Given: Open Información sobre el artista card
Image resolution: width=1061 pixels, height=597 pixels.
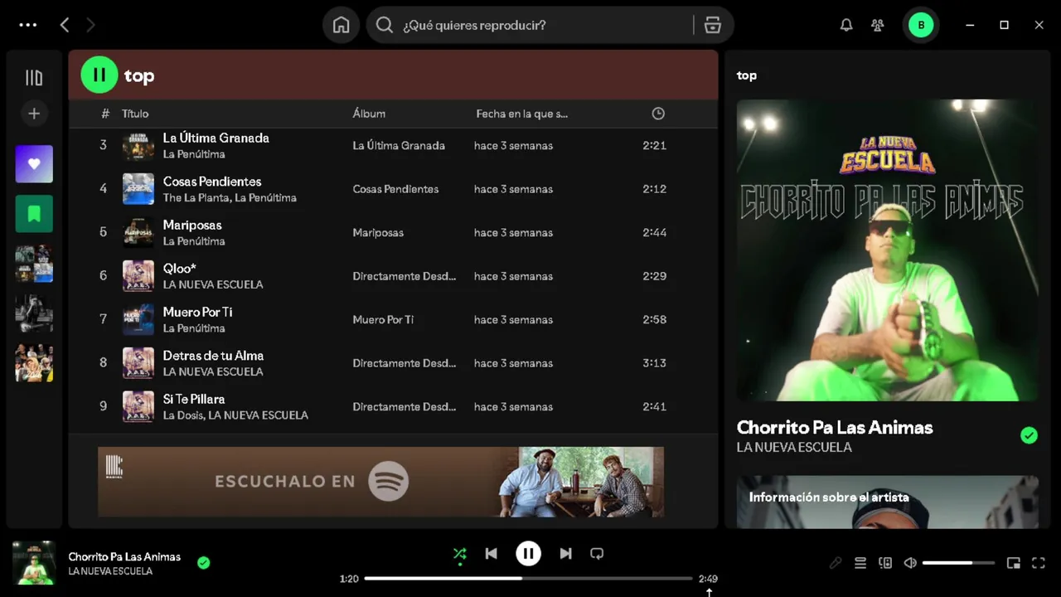Looking at the screenshot, I should point(887,502).
